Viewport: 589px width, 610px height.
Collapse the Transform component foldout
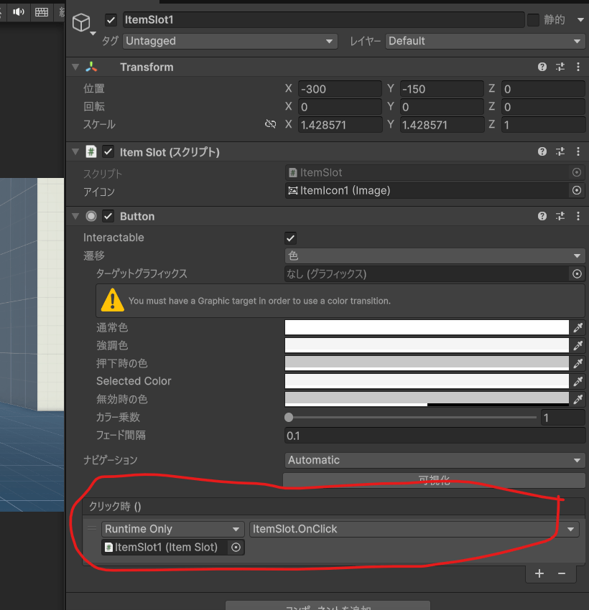75,67
